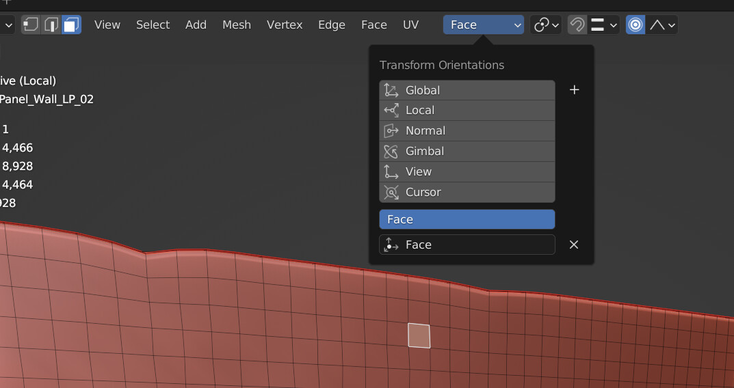The width and height of the screenshot is (734, 388).
Task: Choose Cursor transform orientation
Action: tap(467, 192)
